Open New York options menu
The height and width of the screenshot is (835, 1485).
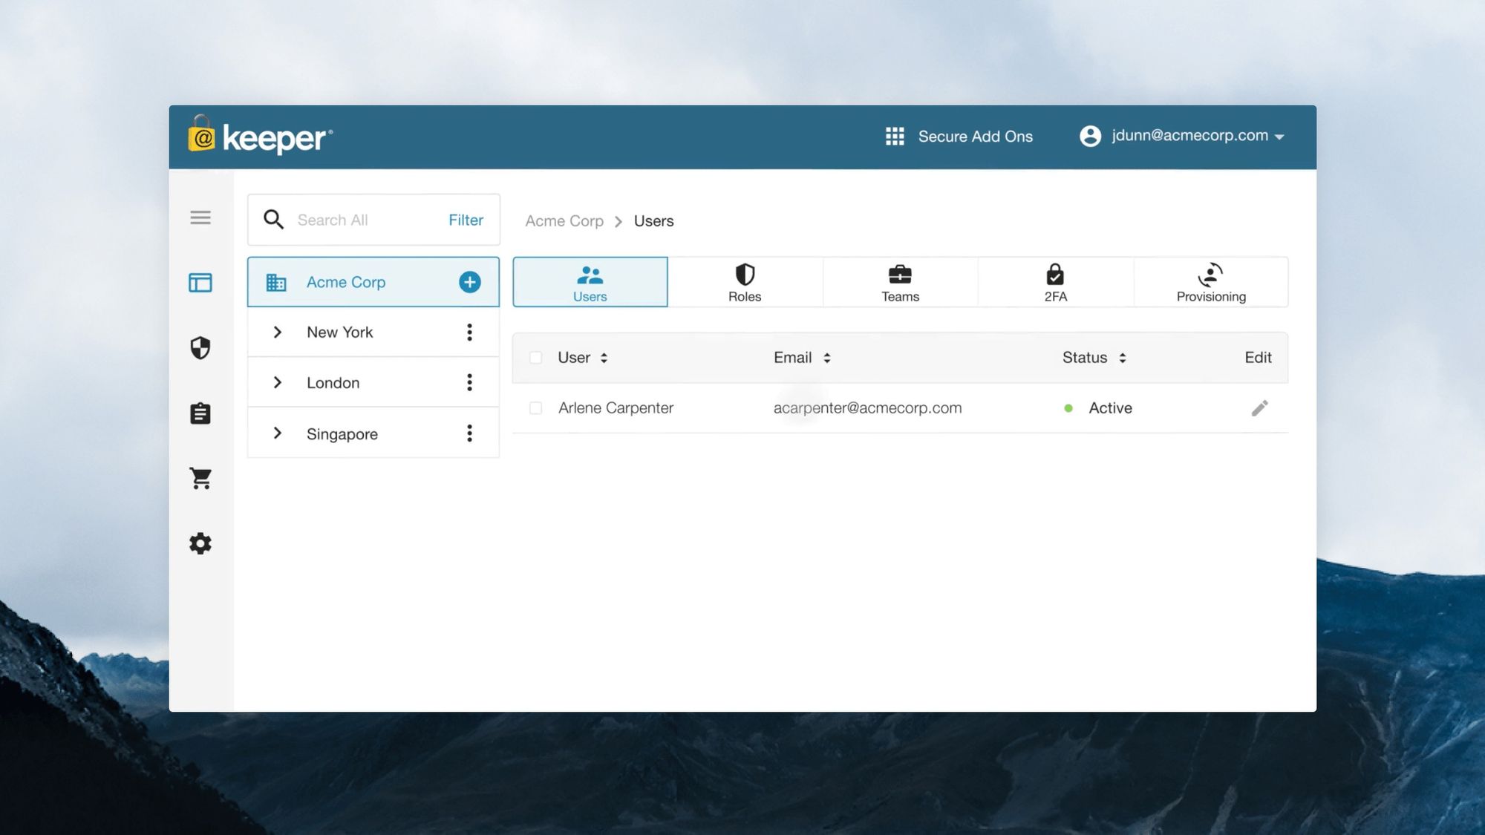[469, 332]
